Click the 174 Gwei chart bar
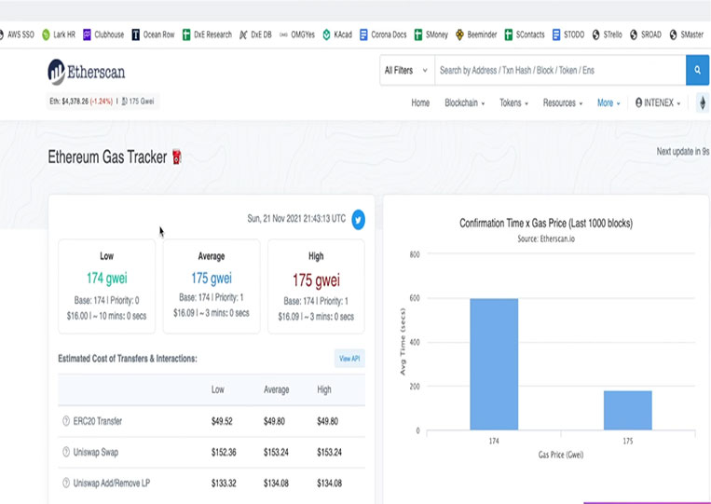Screen dimensions: 711x504 click(494, 364)
